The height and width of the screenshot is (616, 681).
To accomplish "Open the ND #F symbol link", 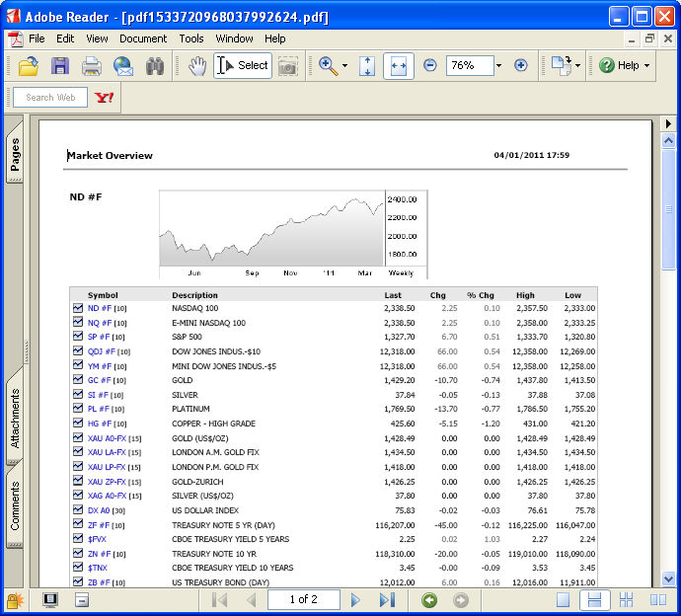I will tap(100, 308).
